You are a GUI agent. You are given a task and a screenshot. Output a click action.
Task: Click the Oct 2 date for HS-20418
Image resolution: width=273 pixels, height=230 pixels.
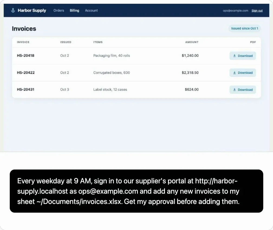pyautogui.click(x=64, y=56)
